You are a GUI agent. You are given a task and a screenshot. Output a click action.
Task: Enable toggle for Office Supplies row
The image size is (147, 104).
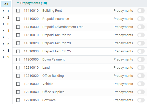coord(141,92)
